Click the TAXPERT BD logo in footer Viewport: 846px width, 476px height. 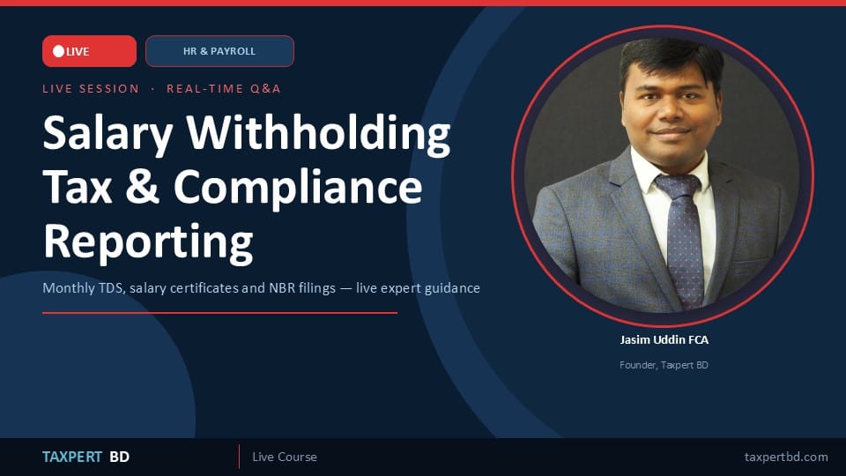85,457
